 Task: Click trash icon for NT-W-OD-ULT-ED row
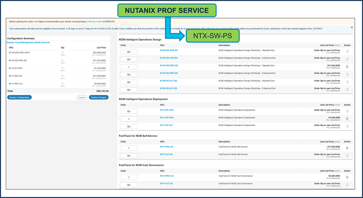point(347,90)
